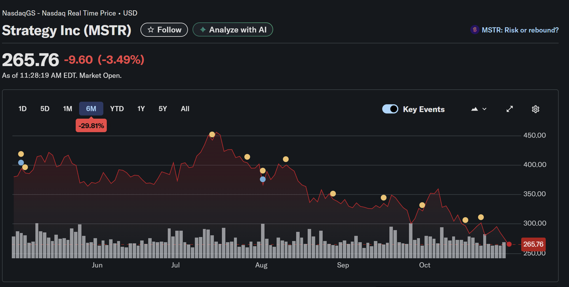Click the key event marker at the July peak
The width and height of the screenshot is (569, 287).
coord(212,135)
